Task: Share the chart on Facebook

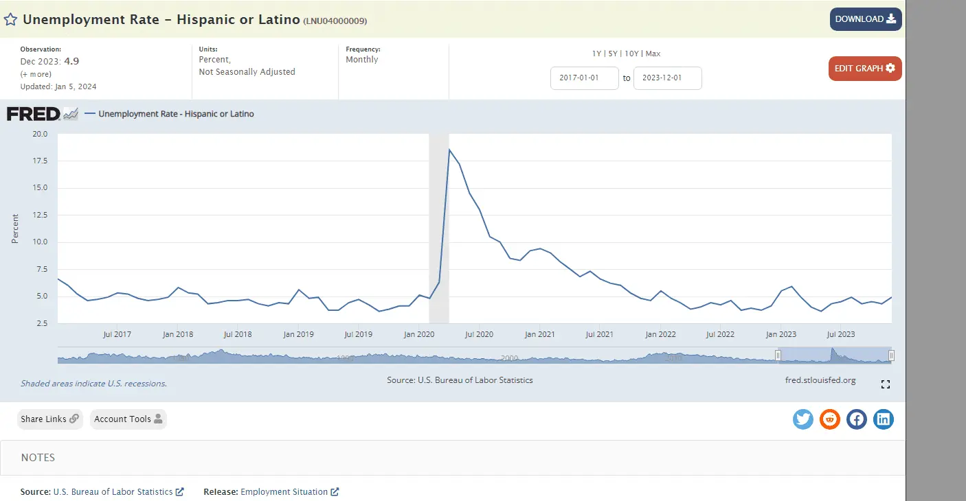Action: pos(856,419)
